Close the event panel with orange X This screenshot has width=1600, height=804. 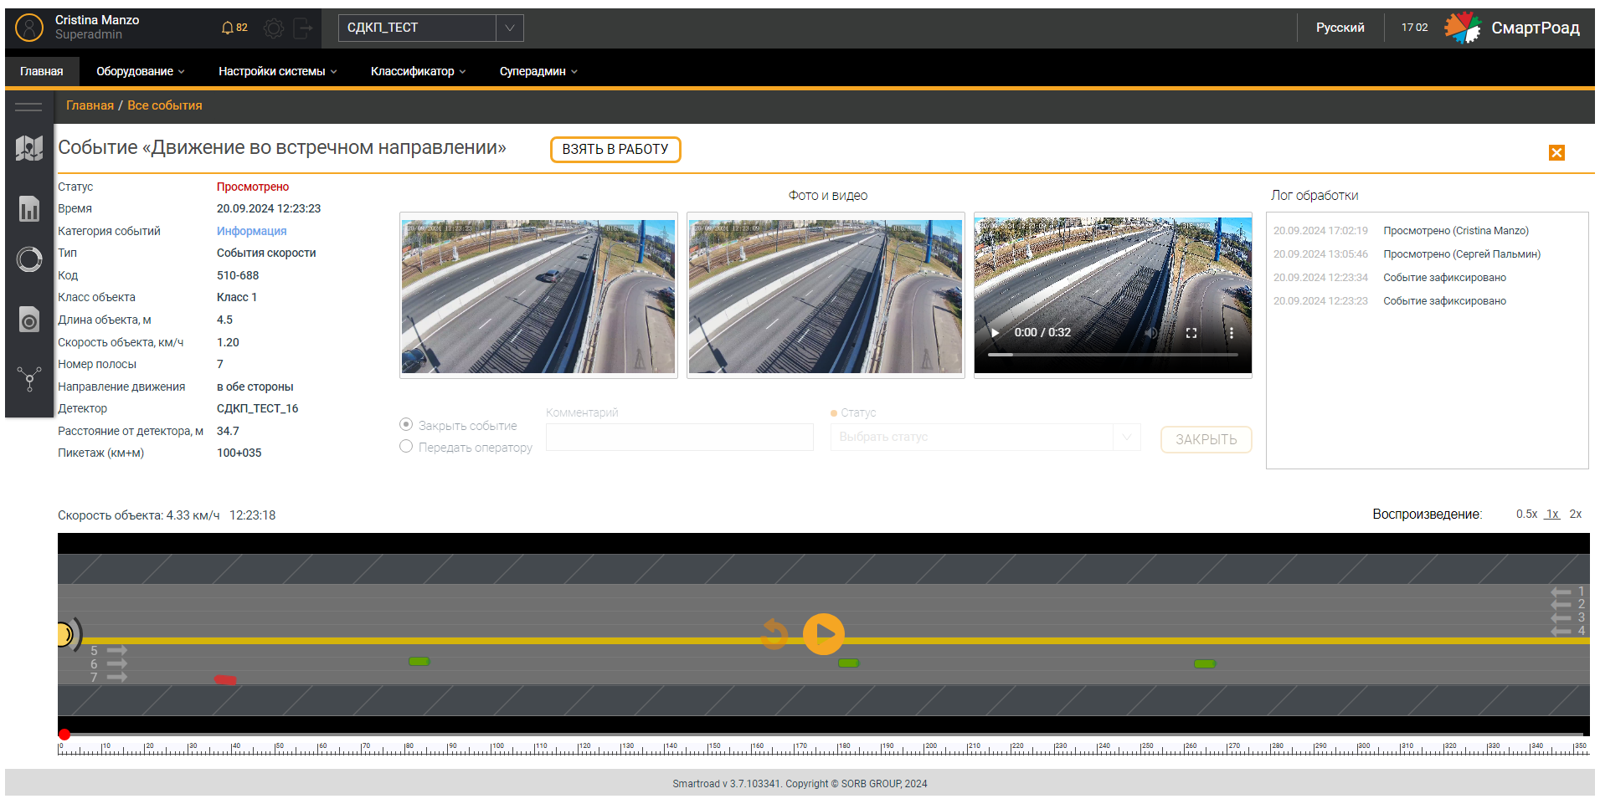point(1556,152)
